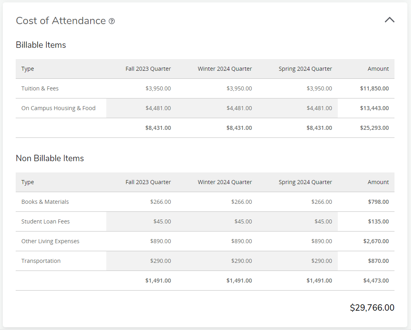Click the $25,293.00 billable total
Viewport: 411px width, 330px height.
coord(374,128)
